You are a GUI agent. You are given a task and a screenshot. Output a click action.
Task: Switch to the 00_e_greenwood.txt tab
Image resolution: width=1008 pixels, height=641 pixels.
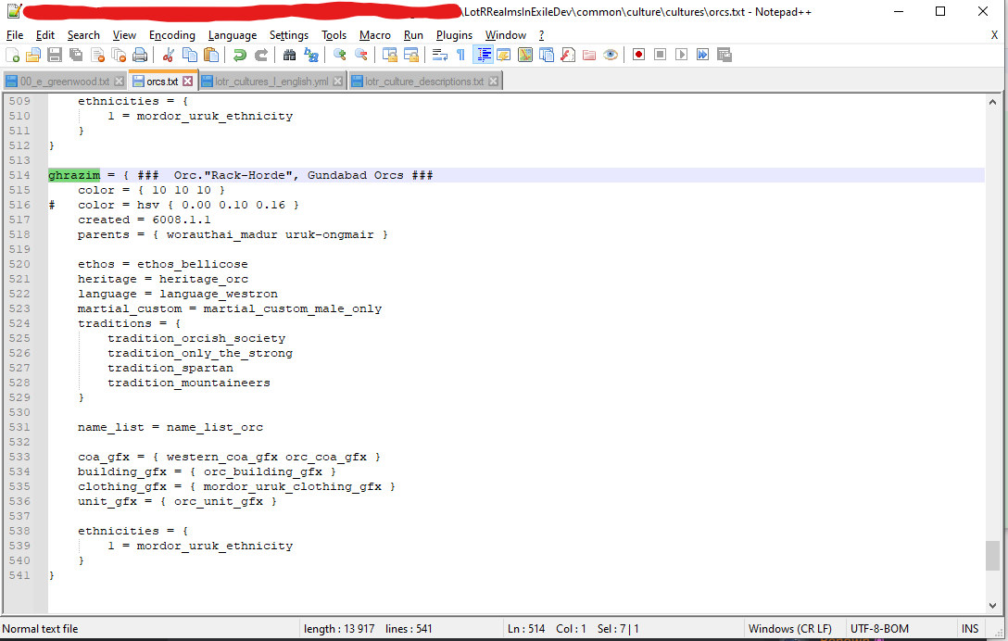pyautogui.click(x=64, y=82)
